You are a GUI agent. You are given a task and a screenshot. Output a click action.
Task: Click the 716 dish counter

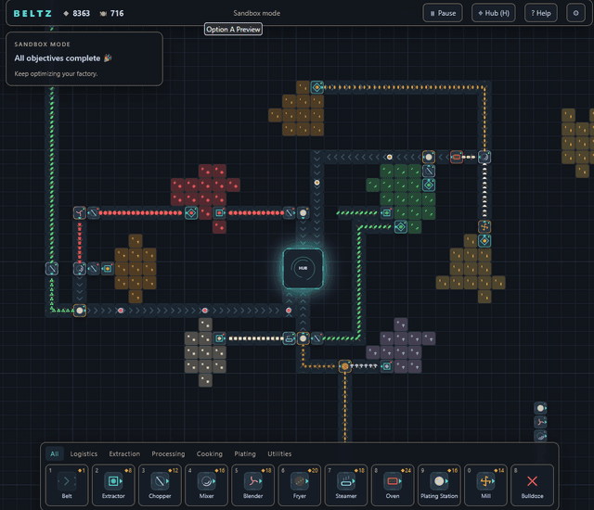pos(111,13)
